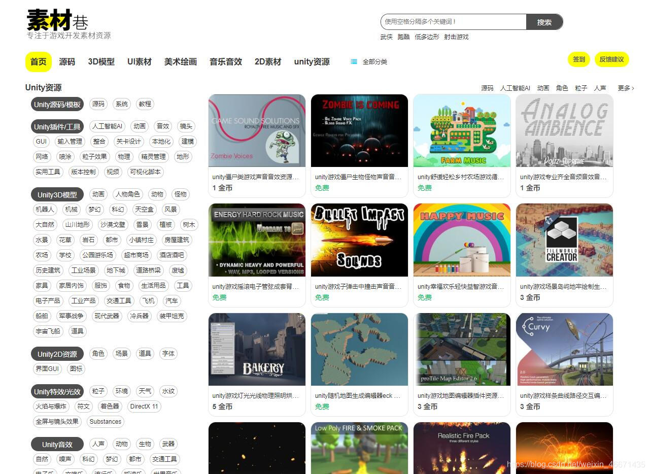Click the 道路桥梁 tag
The image size is (650, 474).
coord(148,270)
